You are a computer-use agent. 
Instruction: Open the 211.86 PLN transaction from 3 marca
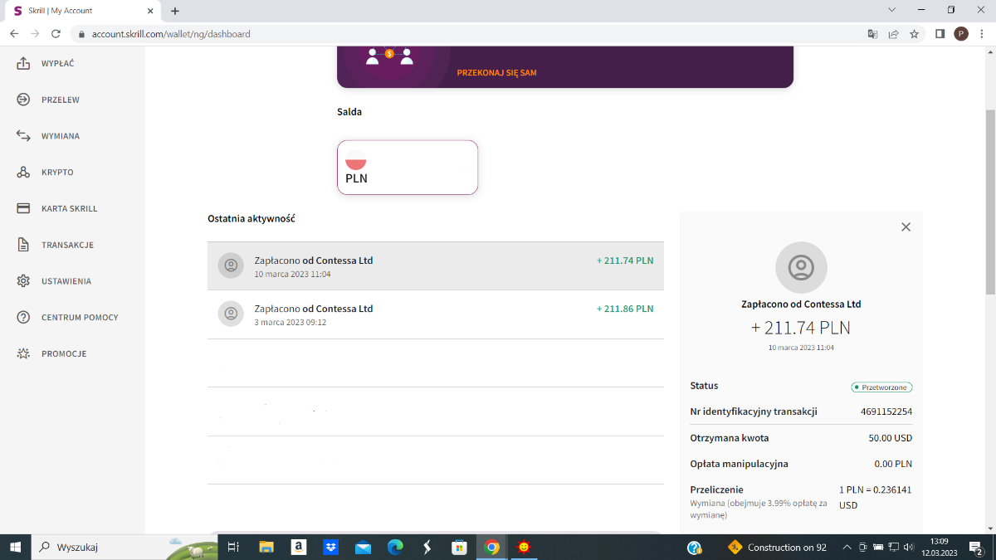pos(435,314)
